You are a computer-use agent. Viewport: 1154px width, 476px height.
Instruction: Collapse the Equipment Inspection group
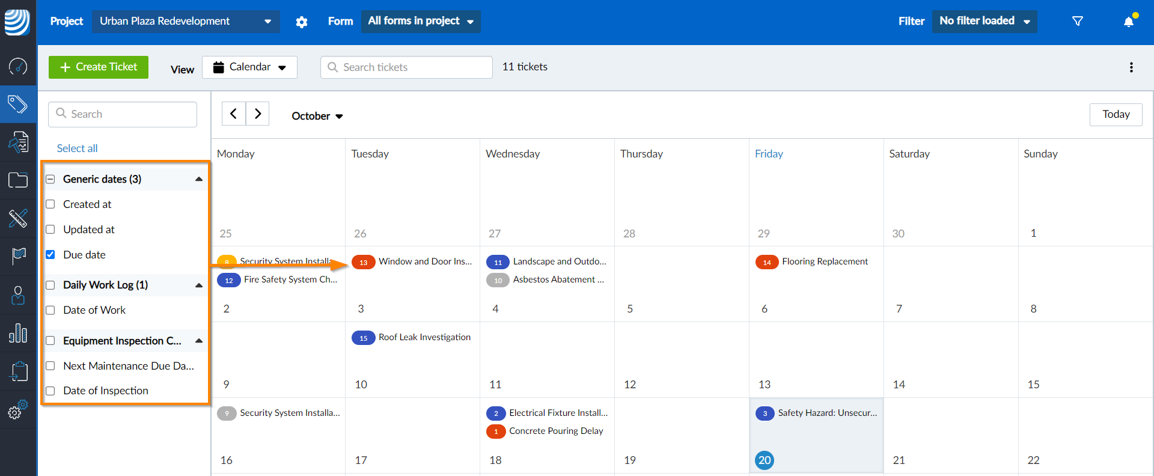tap(199, 341)
